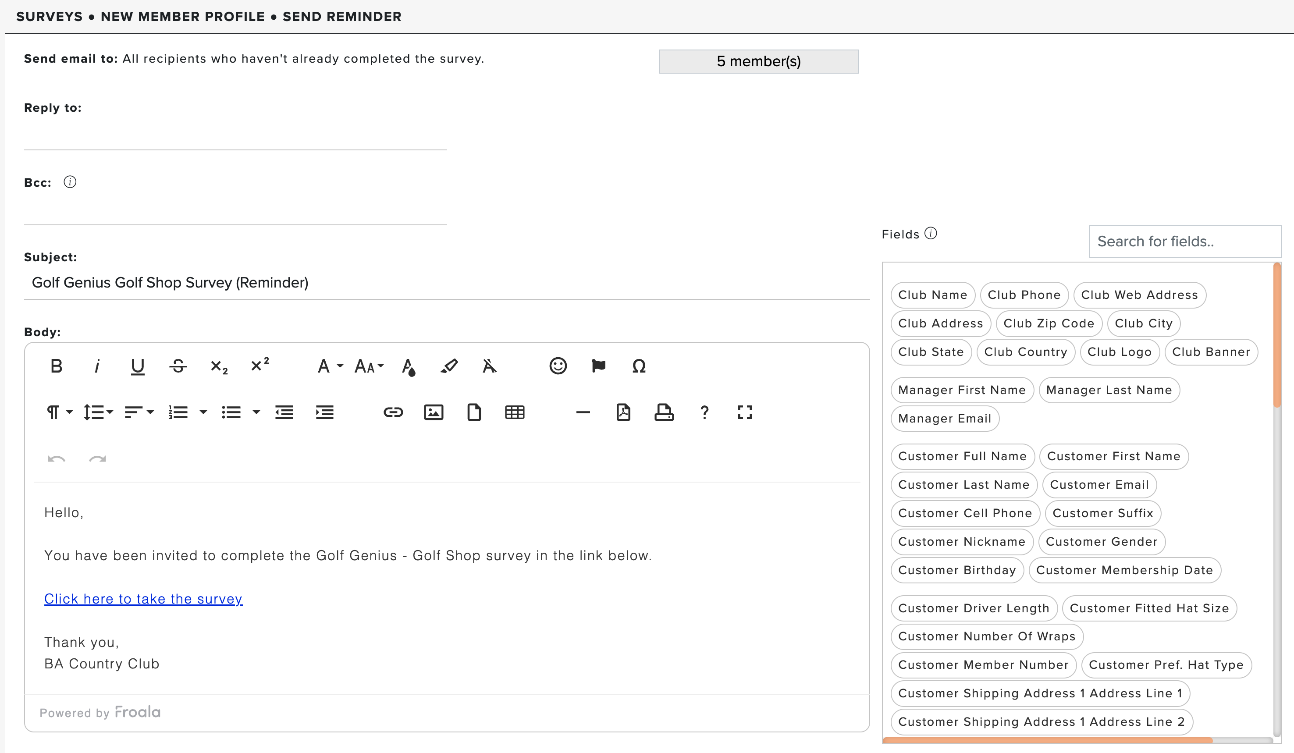Insert the Manager First Name field
Viewport: 1294px width, 753px height.
(x=962, y=390)
